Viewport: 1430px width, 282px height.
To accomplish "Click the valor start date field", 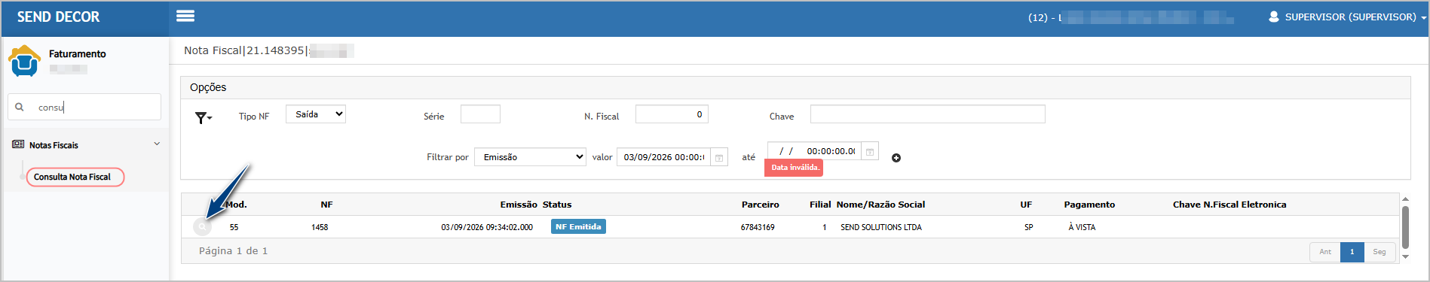I will pos(663,157).
